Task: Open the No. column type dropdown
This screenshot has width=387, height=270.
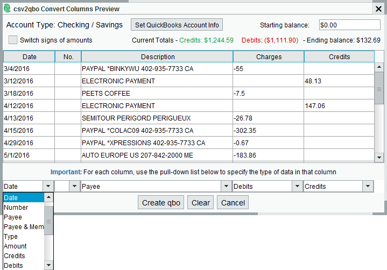Action: point(74,187)
